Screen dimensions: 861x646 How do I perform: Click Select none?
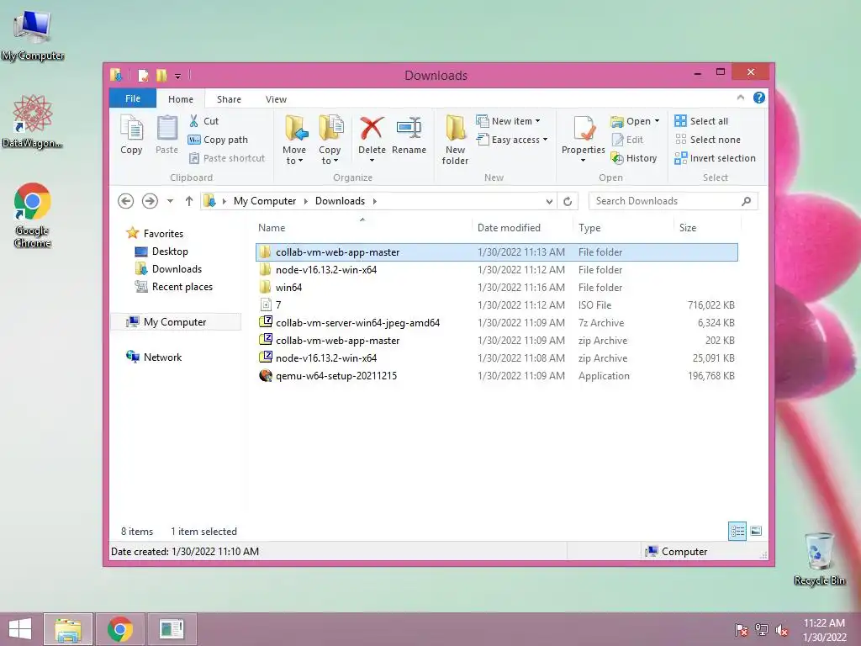point(708,140)
